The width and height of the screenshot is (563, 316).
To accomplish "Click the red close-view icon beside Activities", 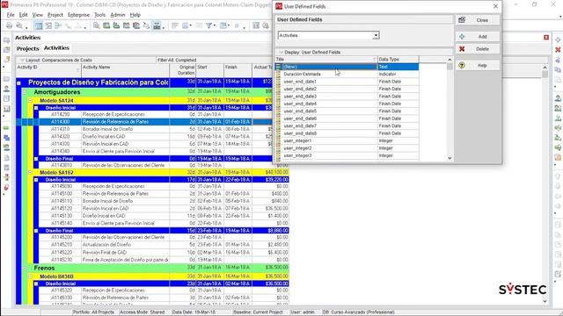I will 546,37.
